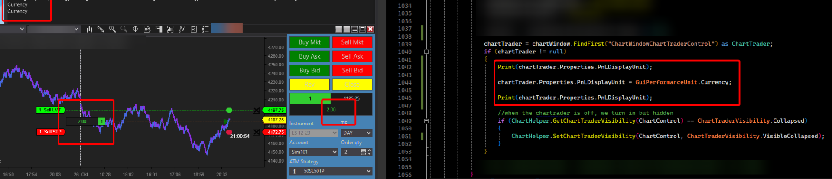The image size is (832, 179).
Task: Click the Sell LMT order label
Action: [x=50, y=110]
